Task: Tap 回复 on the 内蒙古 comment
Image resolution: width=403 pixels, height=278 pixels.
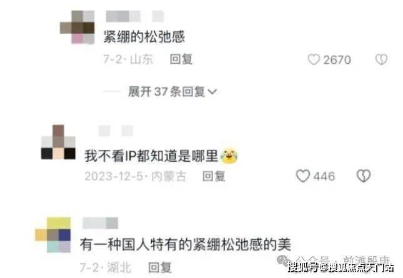Action: (214, 176)
